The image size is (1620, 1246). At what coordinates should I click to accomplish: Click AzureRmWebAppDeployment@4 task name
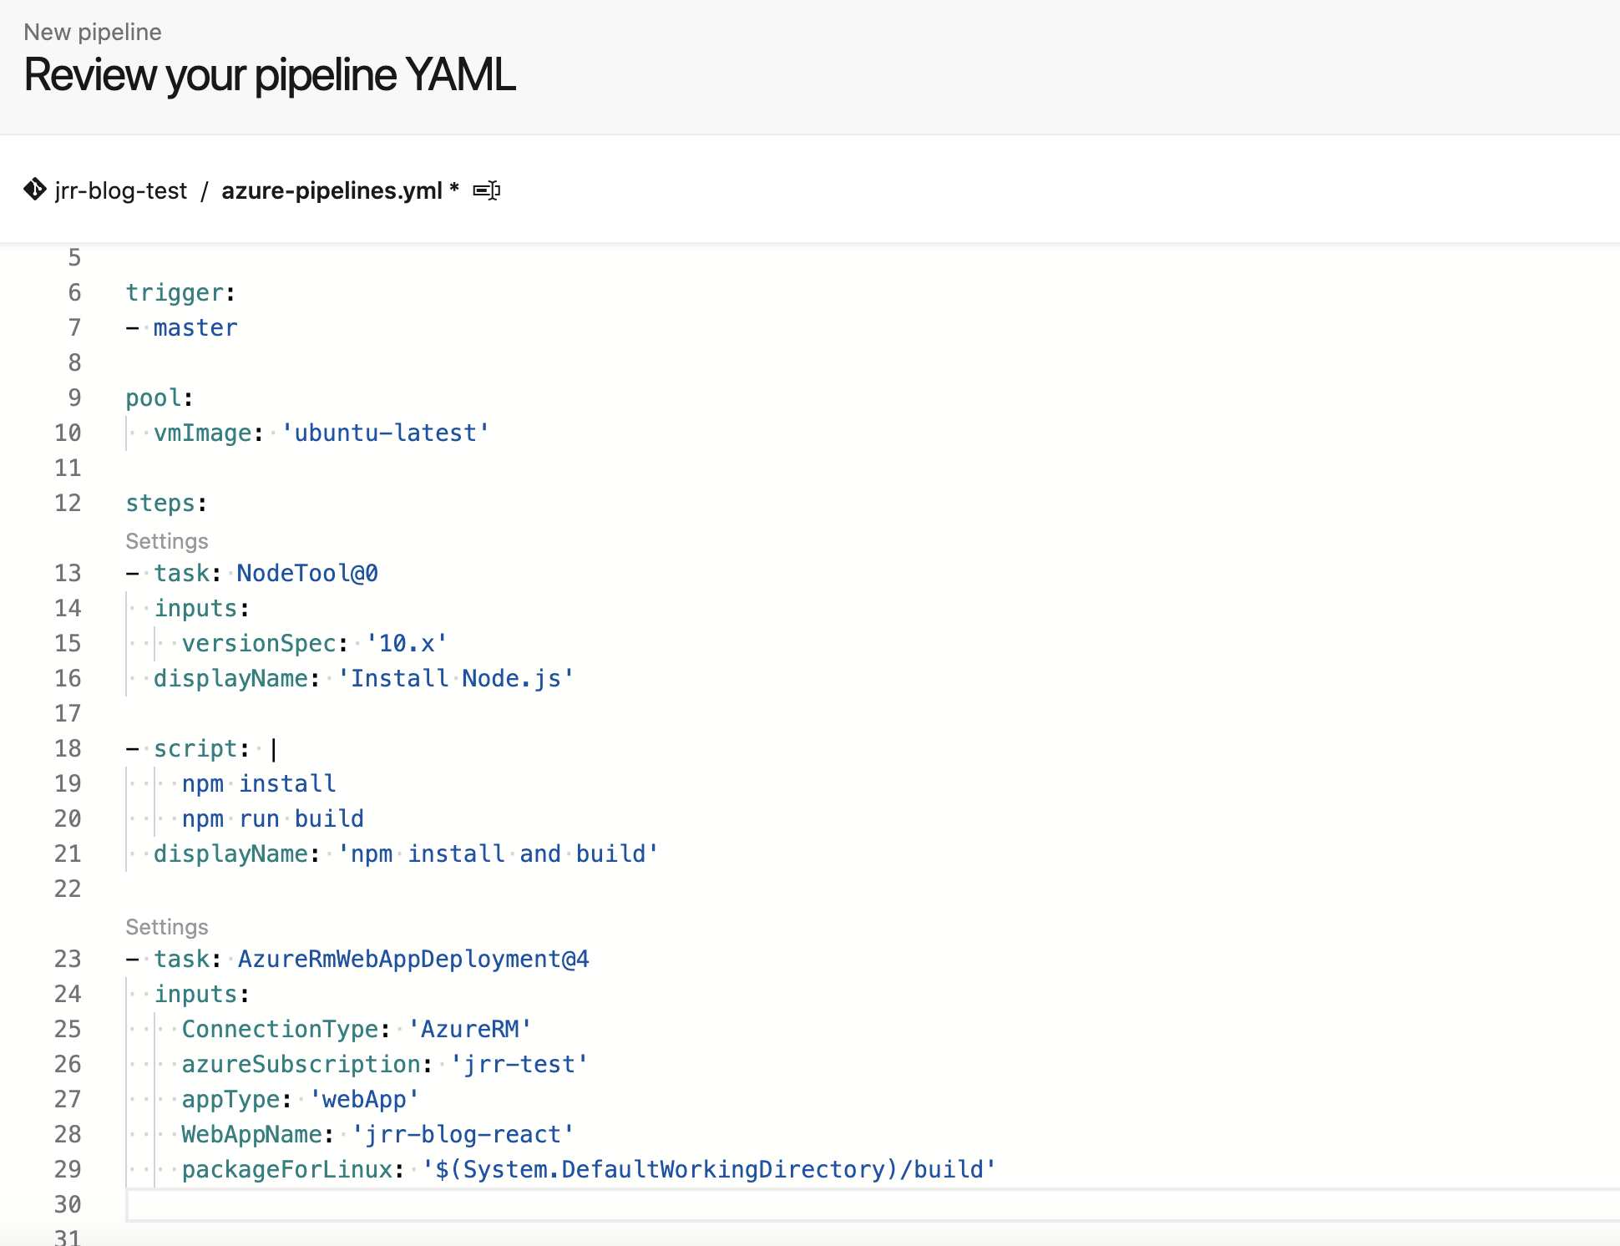[413, 959]
